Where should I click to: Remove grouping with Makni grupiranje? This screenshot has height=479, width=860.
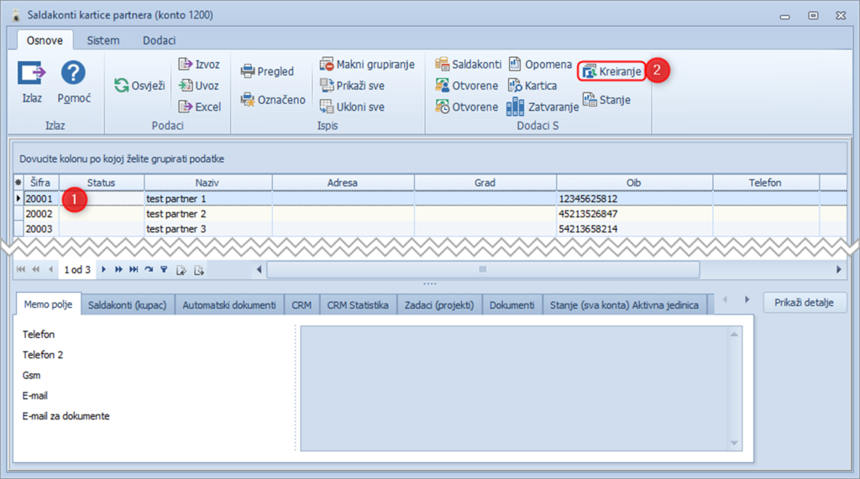367,65
